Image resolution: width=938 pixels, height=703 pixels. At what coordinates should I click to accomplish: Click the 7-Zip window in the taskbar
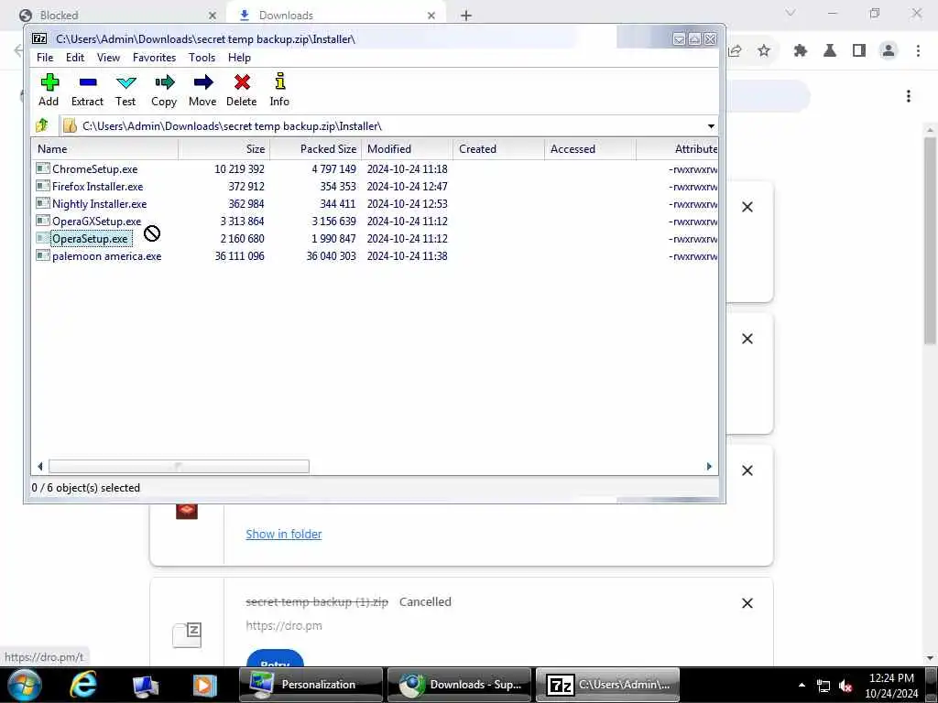point(607,685)
